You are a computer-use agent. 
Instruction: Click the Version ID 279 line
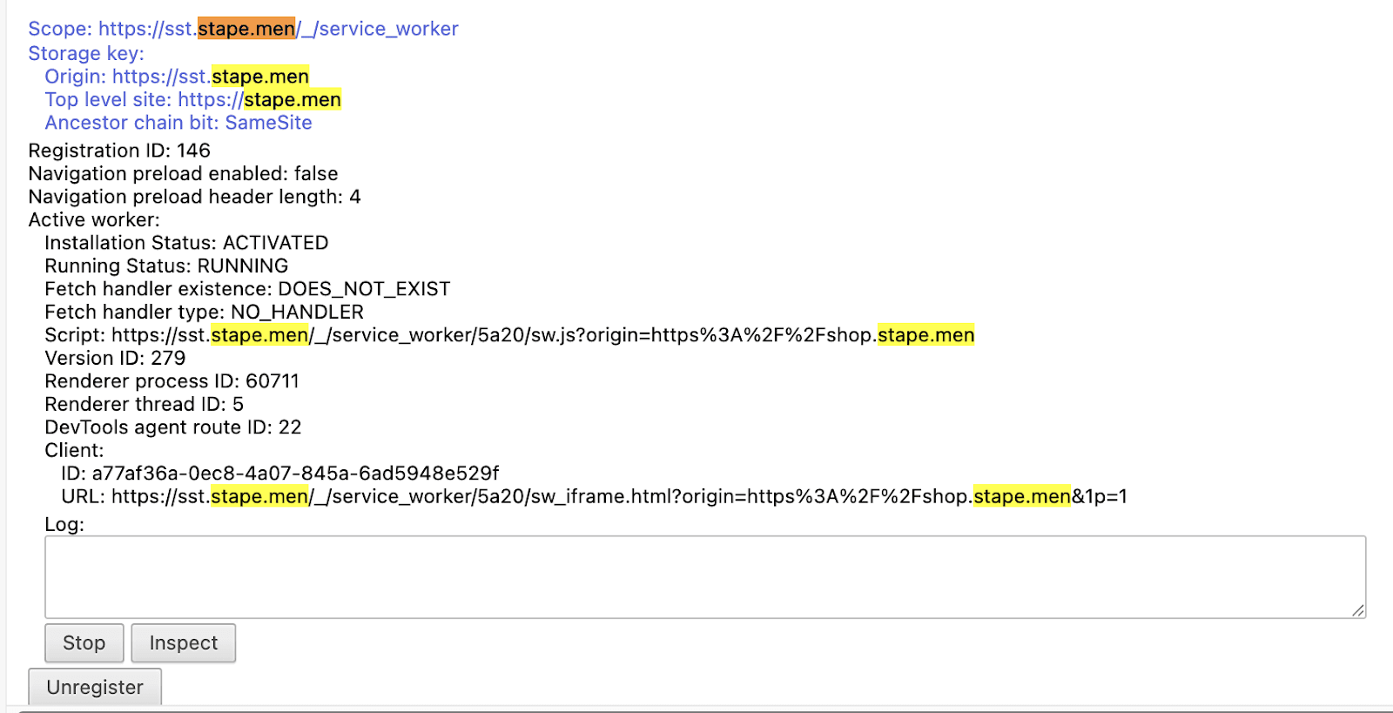pos(115,358)
